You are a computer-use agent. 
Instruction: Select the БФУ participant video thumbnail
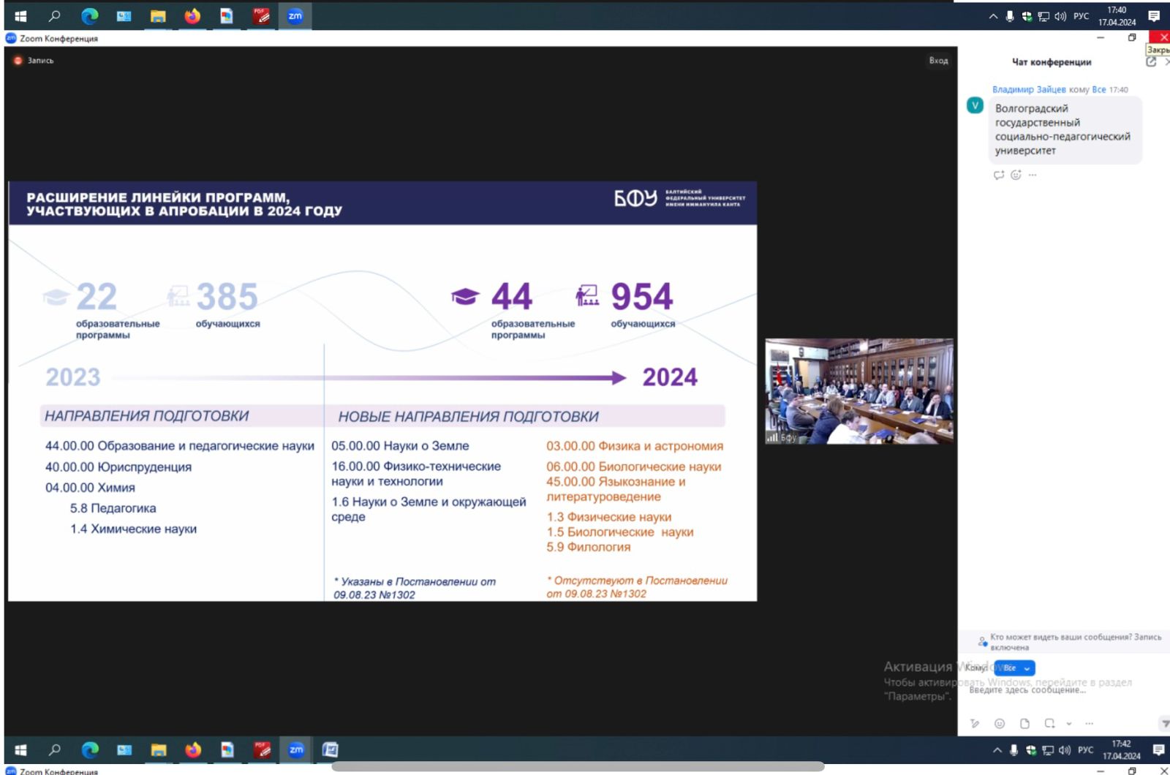tap(859, 391)
